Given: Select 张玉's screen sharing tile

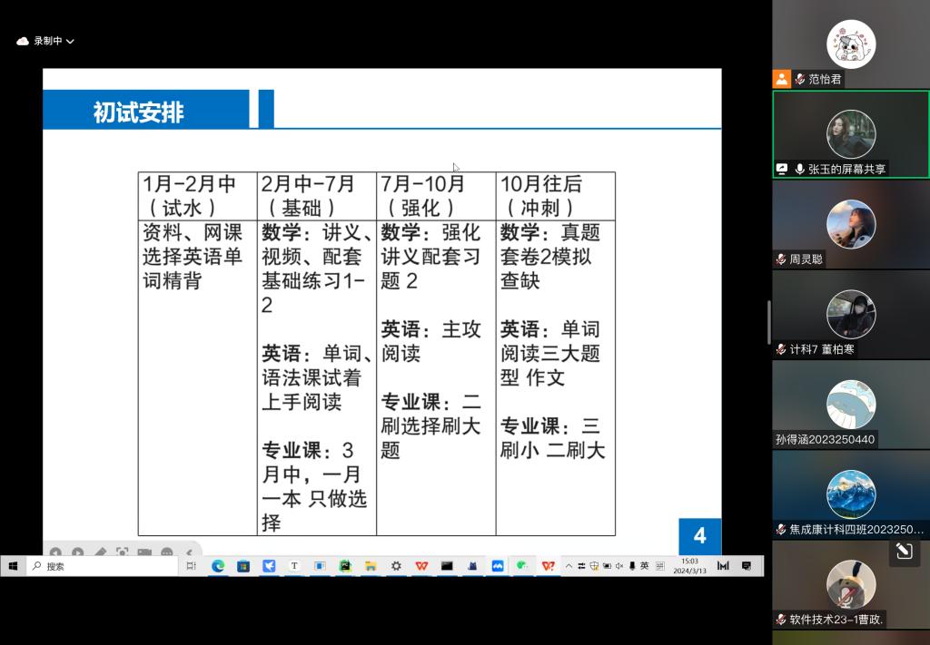Looking at the screenshot, I should pyautogui.click(x=851, y=134).
